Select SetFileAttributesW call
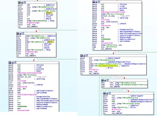Viewport: 157px width, 116px height. click(27, 95)
